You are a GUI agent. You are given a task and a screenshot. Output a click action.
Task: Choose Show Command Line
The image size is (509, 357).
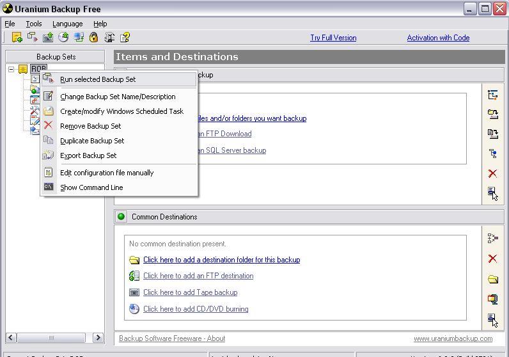point(119,187)
